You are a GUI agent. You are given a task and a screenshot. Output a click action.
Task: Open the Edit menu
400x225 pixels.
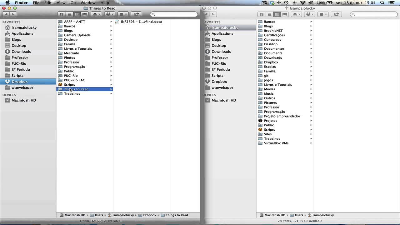(x=48, y=2)
